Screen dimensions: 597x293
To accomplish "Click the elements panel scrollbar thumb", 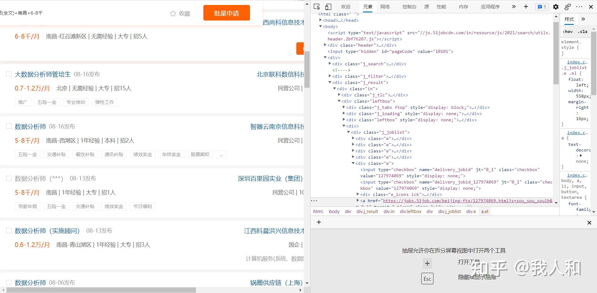I will [x=556, y=53].
